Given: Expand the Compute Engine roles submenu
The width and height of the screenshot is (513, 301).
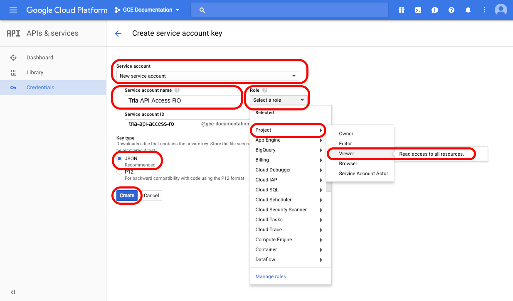Looking at the screenshot, I should point(290,240).
